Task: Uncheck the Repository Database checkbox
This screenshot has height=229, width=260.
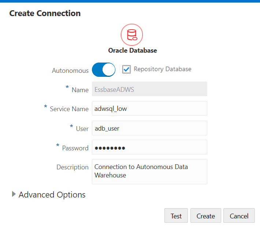Action: (126, 69)
